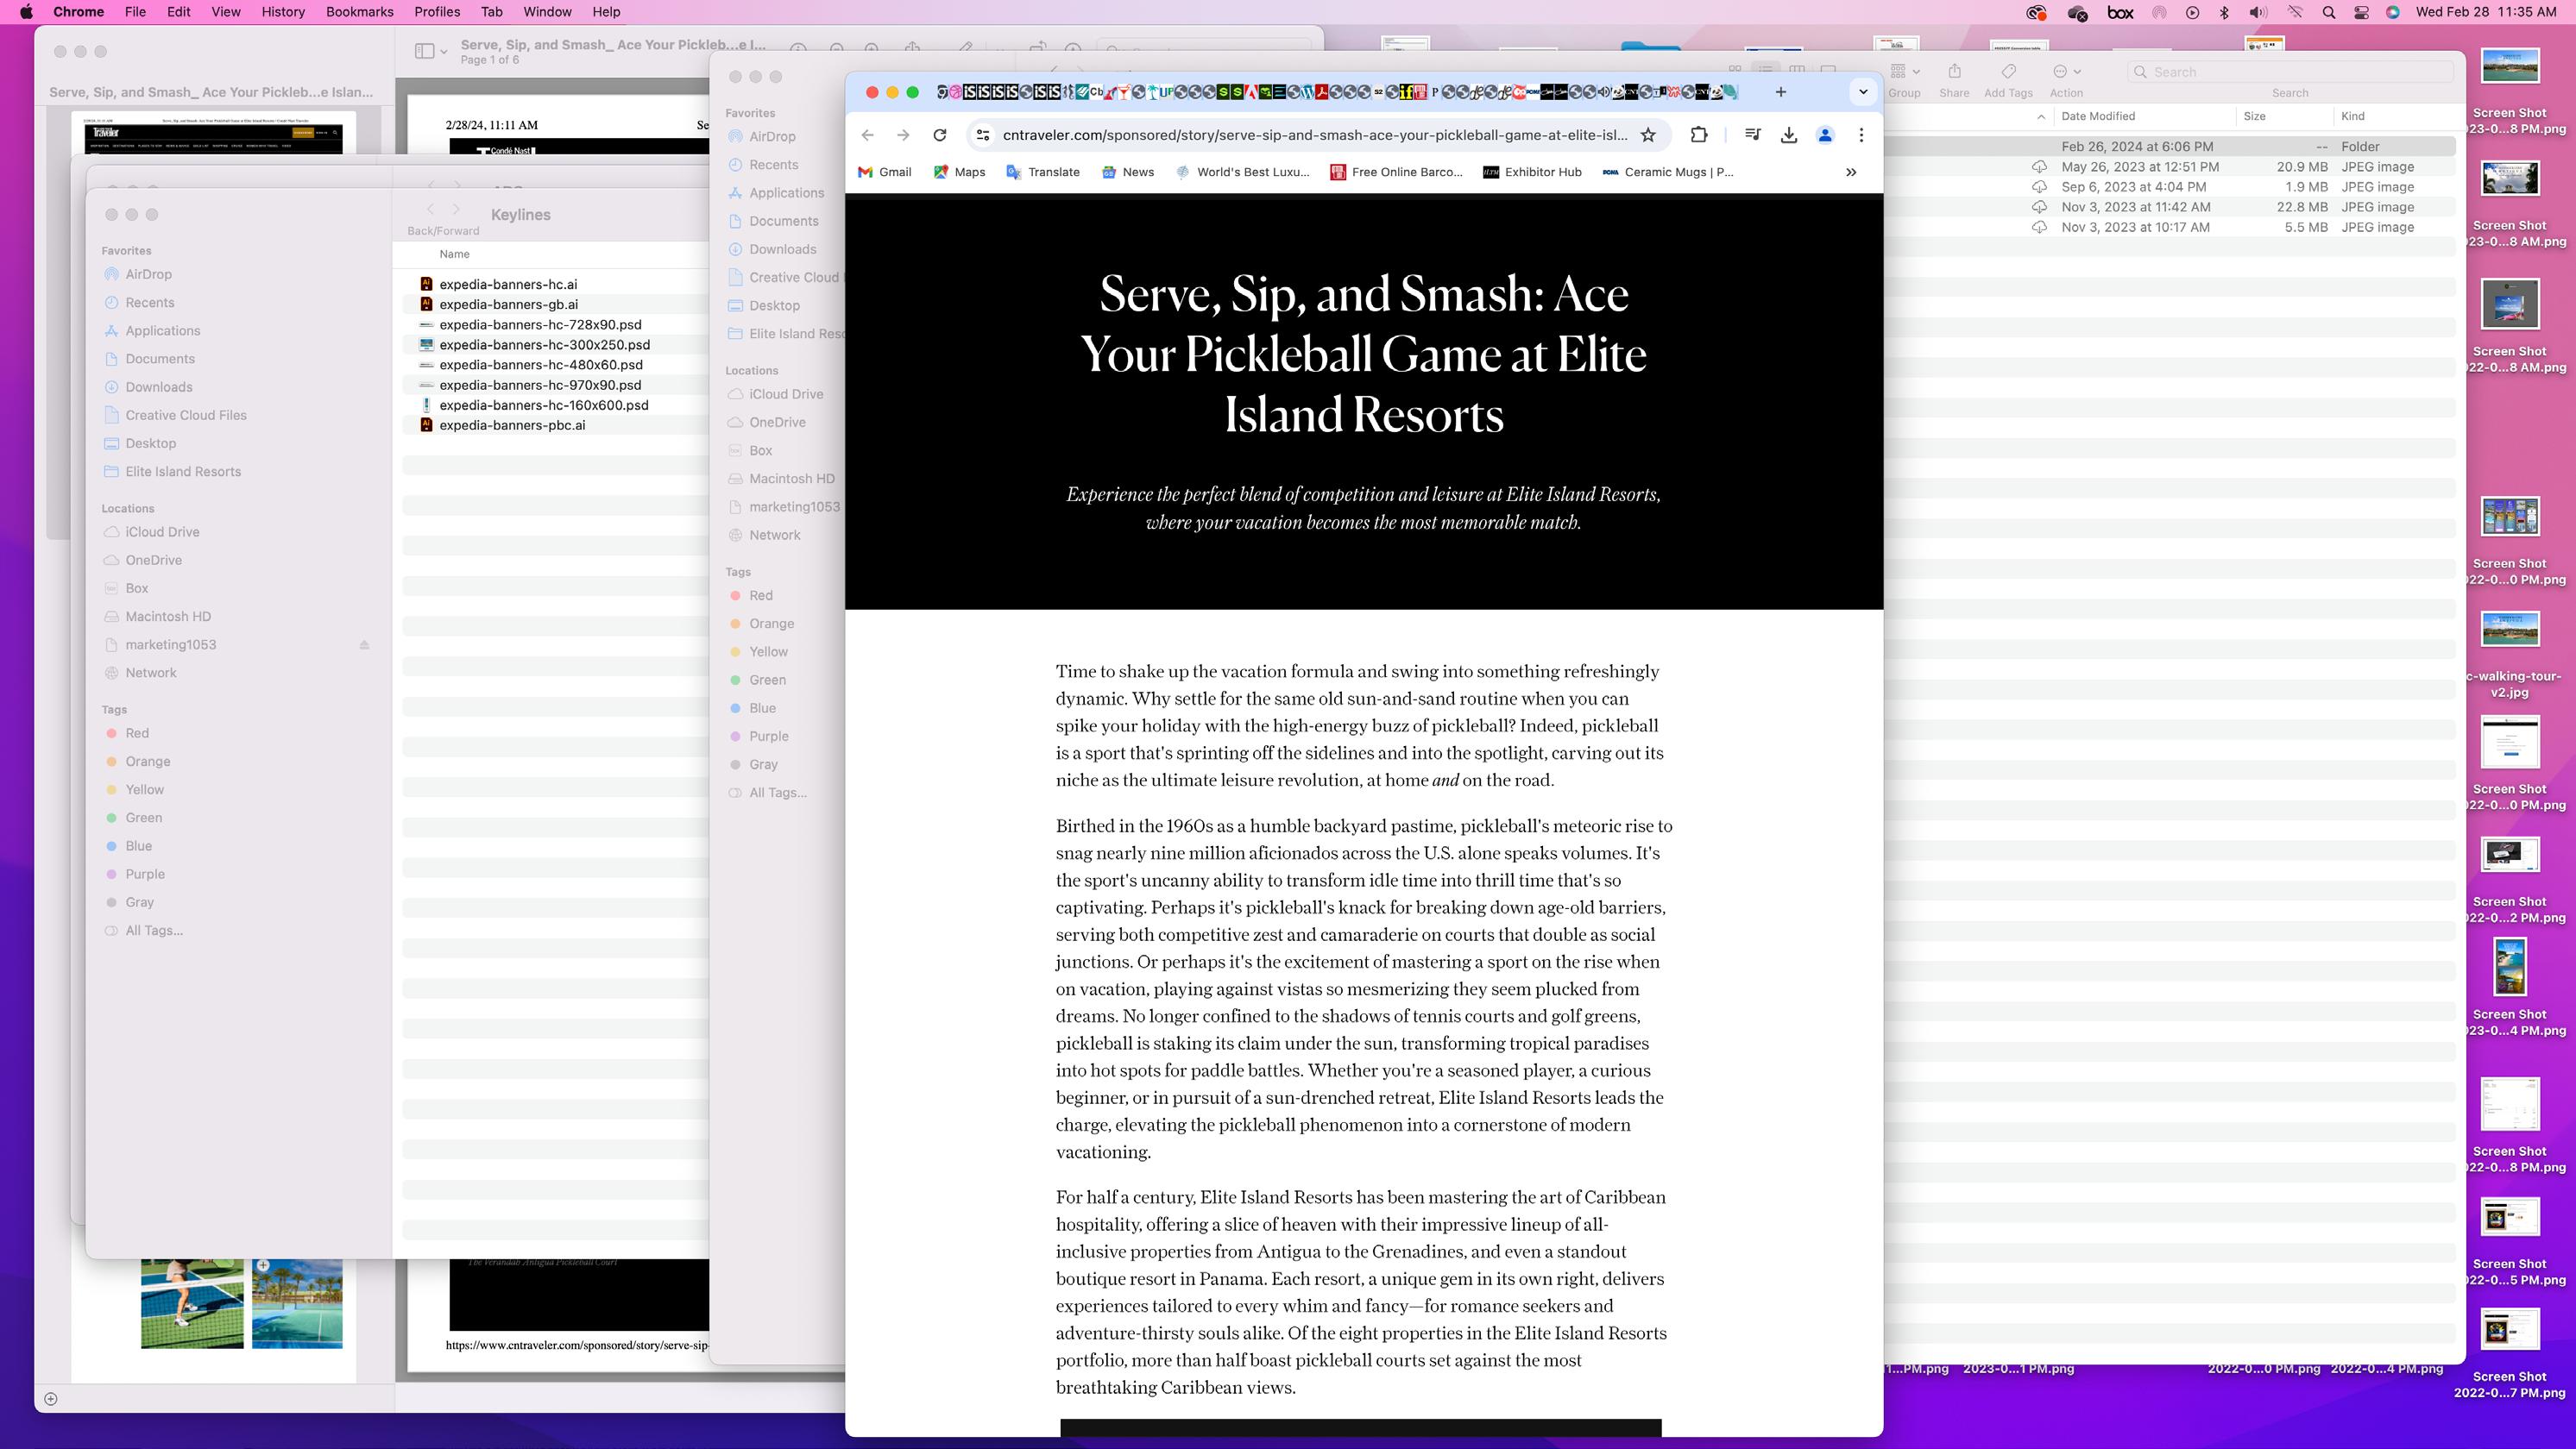Bookmark this page with the star icon
This screenshot has width=2576, height=1449.
[x=1648, y=135]
